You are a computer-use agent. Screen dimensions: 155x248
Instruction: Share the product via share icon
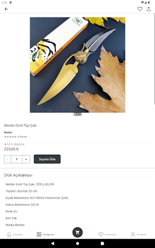click(149, 9)
